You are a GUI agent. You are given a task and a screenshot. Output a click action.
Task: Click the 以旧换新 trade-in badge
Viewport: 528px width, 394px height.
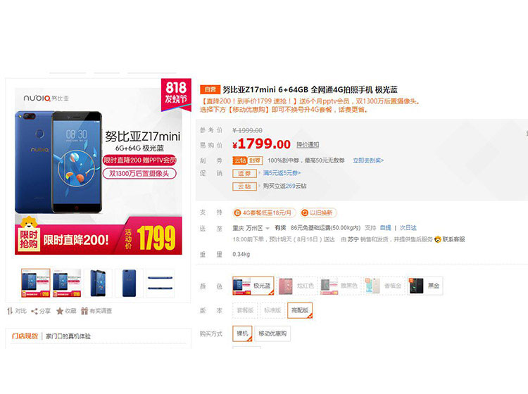tap(318, 213)
